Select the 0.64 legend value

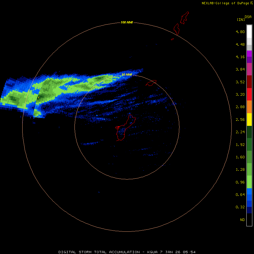240,194
